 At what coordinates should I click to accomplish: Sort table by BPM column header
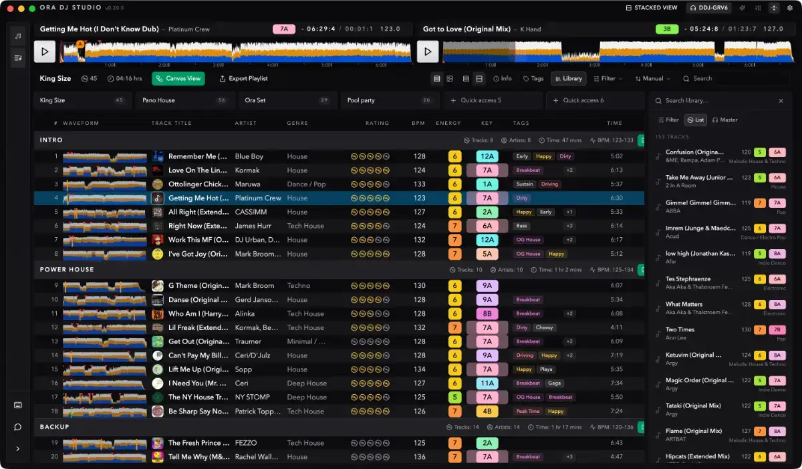pos(418,123)
